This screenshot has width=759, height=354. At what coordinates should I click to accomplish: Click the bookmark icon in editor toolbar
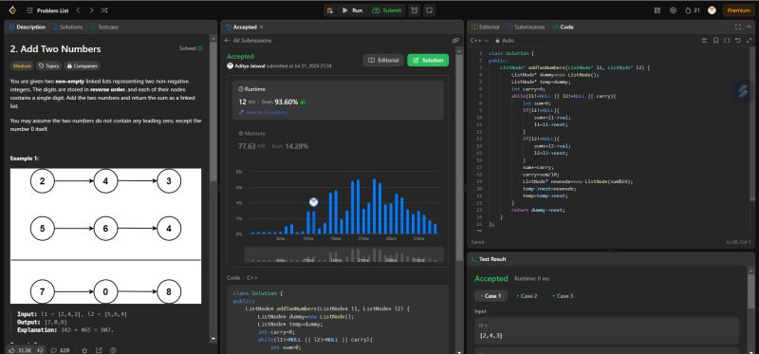pyautogui.click(x=715, y=40)
